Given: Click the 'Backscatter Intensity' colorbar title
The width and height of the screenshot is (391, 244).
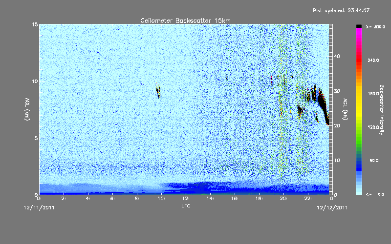Looking at the screenshot, I should tap(382, 110).
